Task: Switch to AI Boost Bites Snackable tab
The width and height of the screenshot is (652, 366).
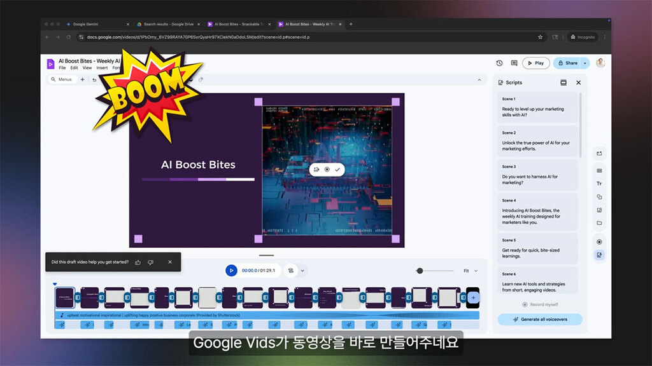Action: 239,24
